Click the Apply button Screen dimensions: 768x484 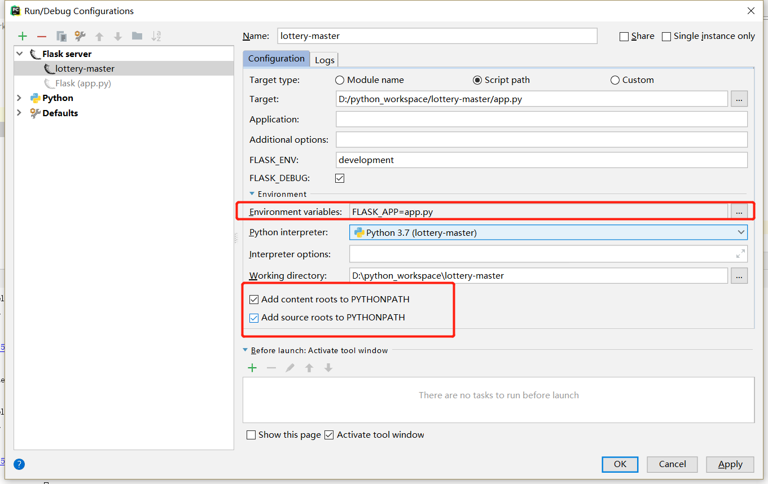[730, 464]
